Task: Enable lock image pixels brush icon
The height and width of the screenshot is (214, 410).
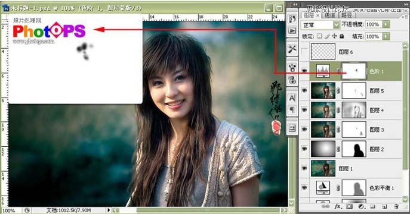Action: pos(327,36)
